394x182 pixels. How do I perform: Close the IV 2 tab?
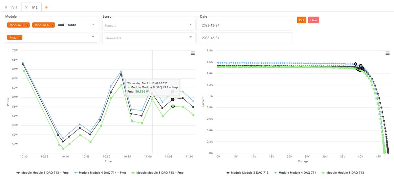26,7
